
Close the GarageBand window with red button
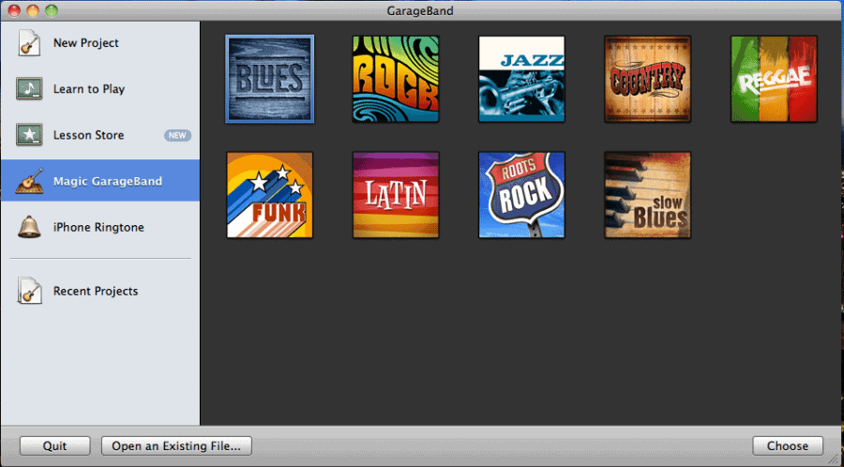click(x=14, y=10)
